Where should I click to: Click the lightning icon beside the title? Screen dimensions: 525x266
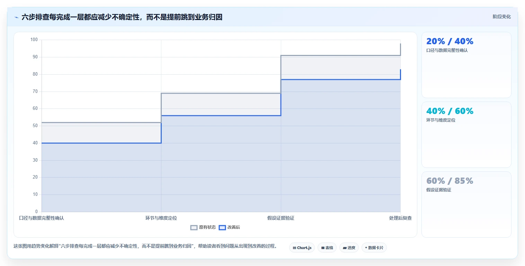coord(16,17)
